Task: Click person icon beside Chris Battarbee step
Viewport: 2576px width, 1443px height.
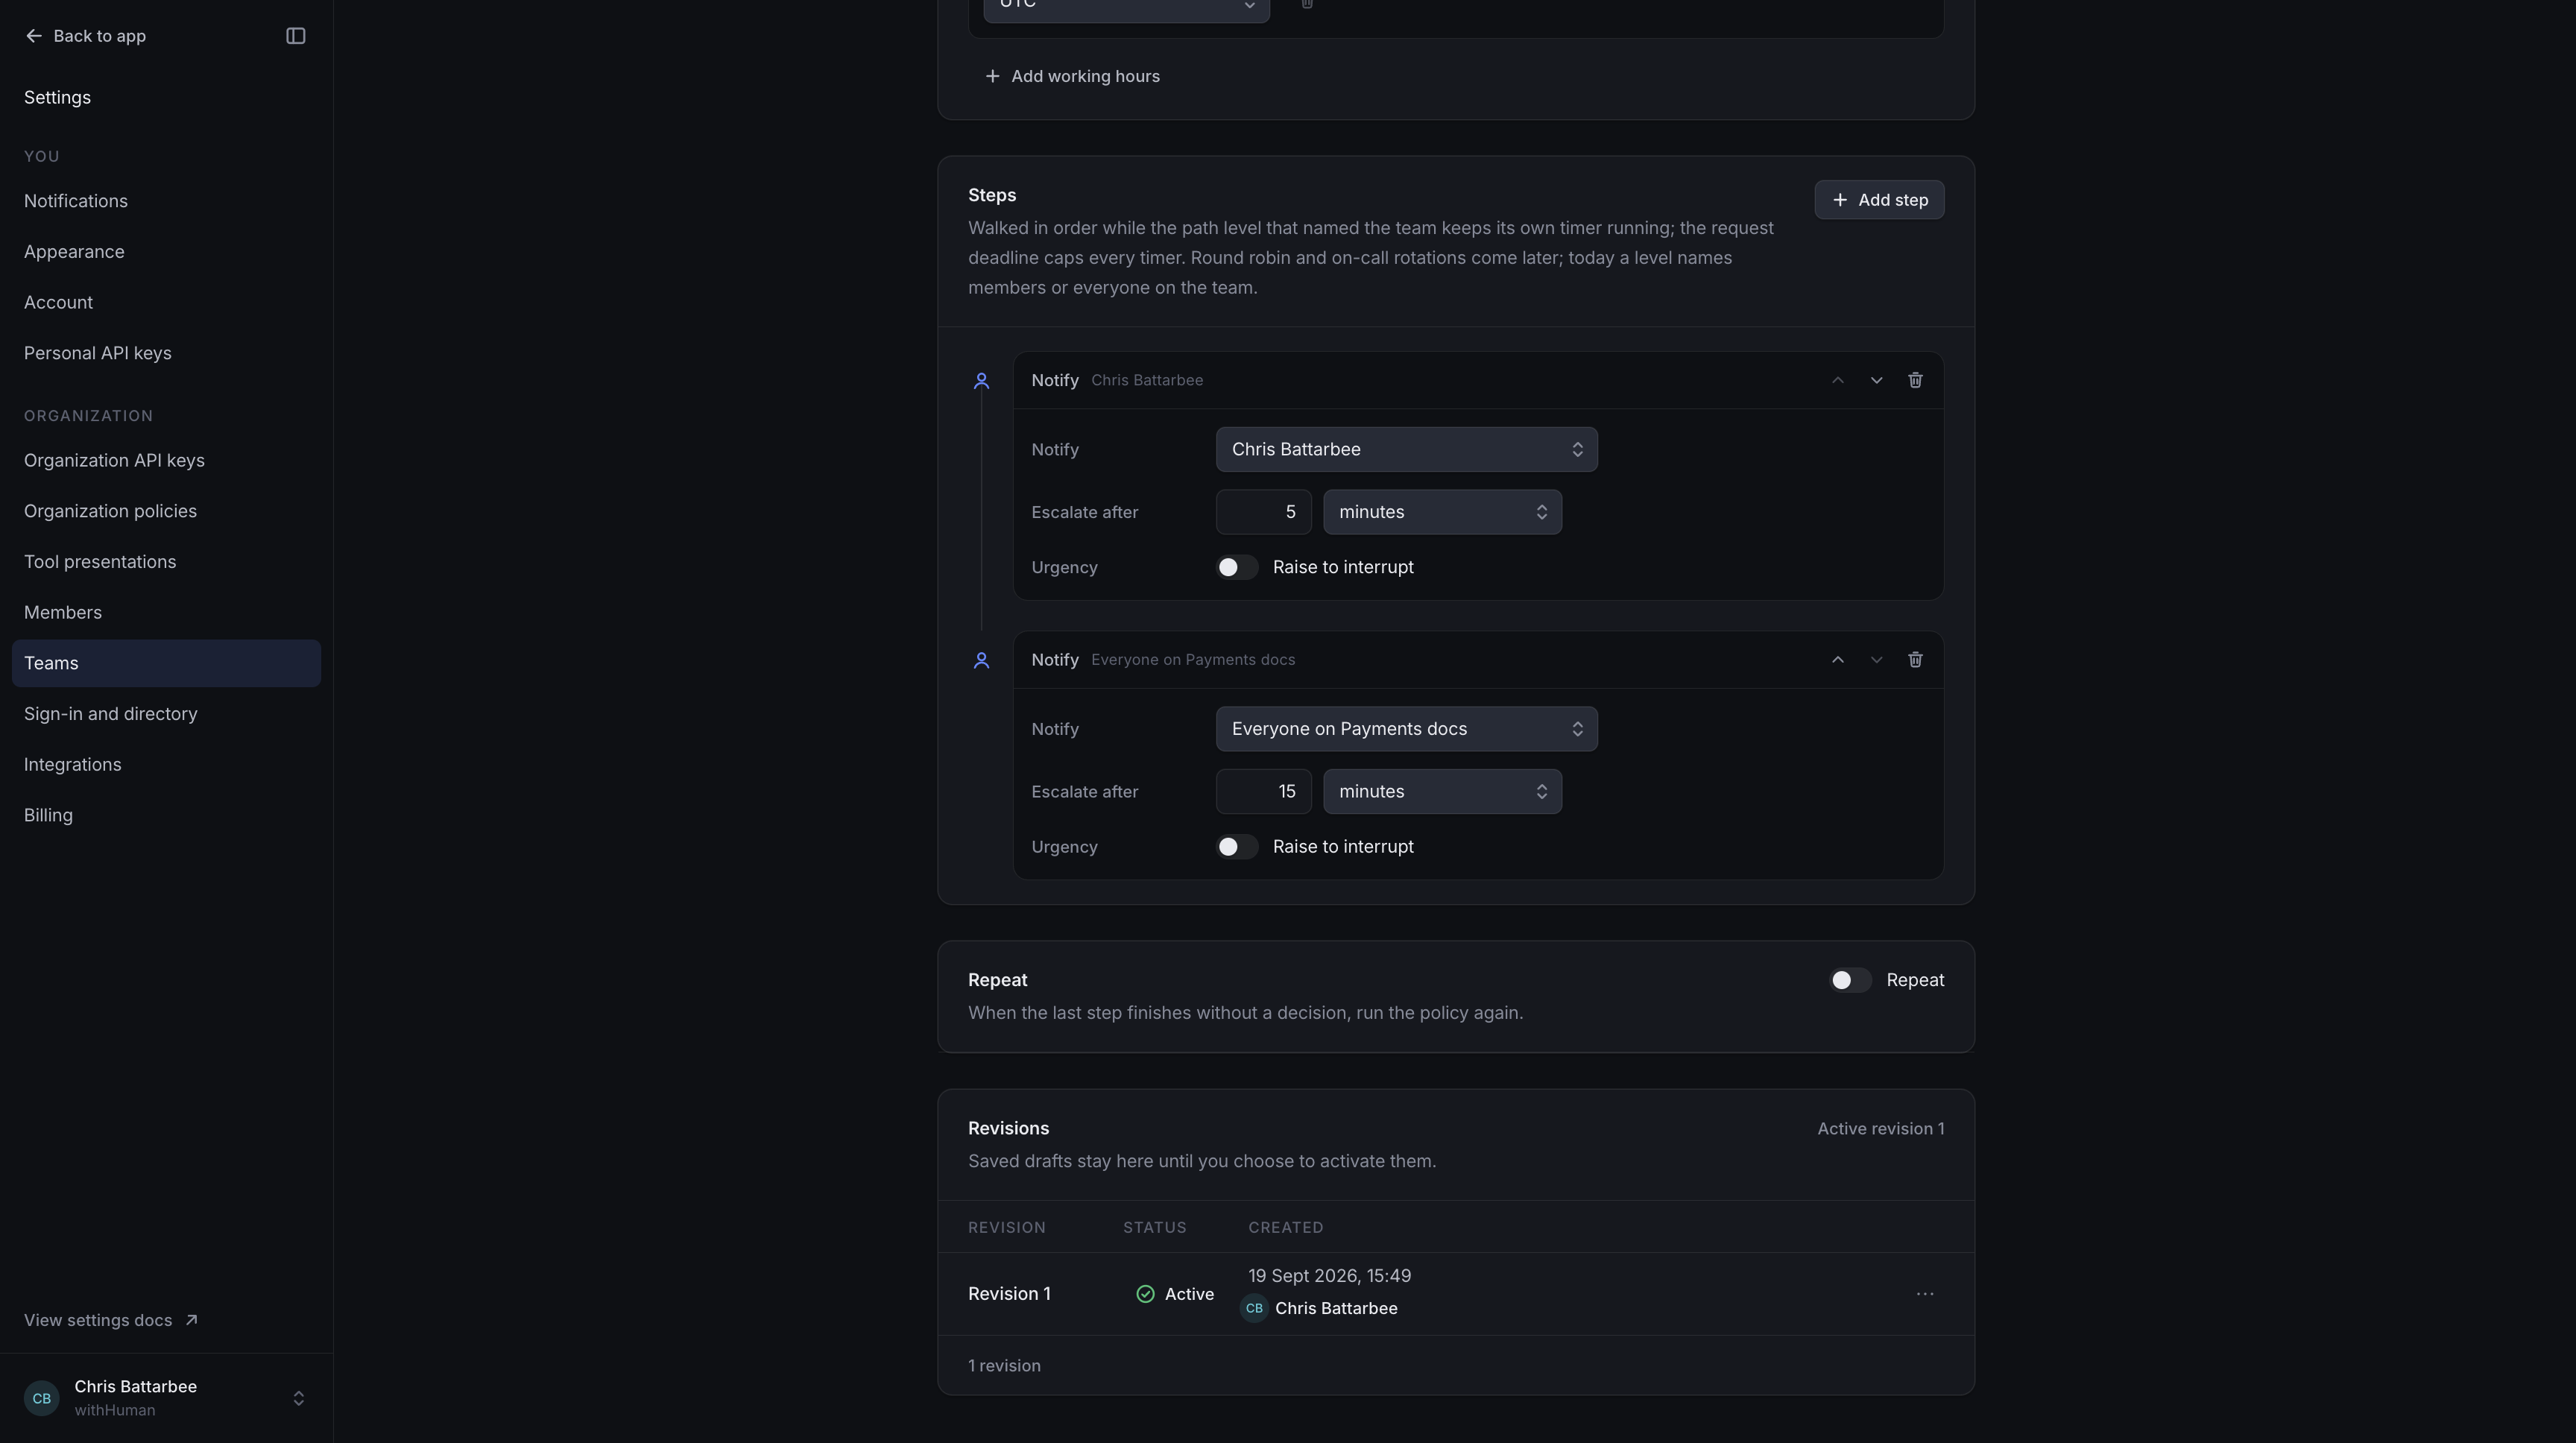Action: point(981,381)
